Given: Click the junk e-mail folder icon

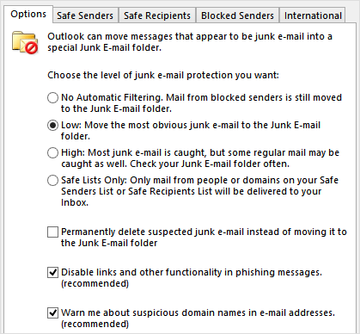Looking at the screenshot, I should coord(25,43).
